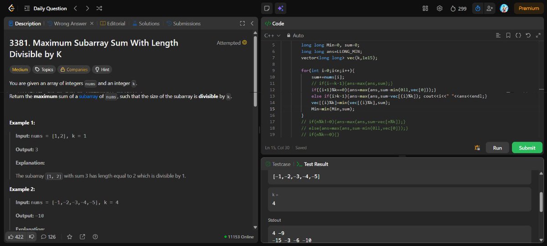The height and width of the screenshot is (246, 547).
Task: View the 299 streak flame counter
Action: point(458,8)
